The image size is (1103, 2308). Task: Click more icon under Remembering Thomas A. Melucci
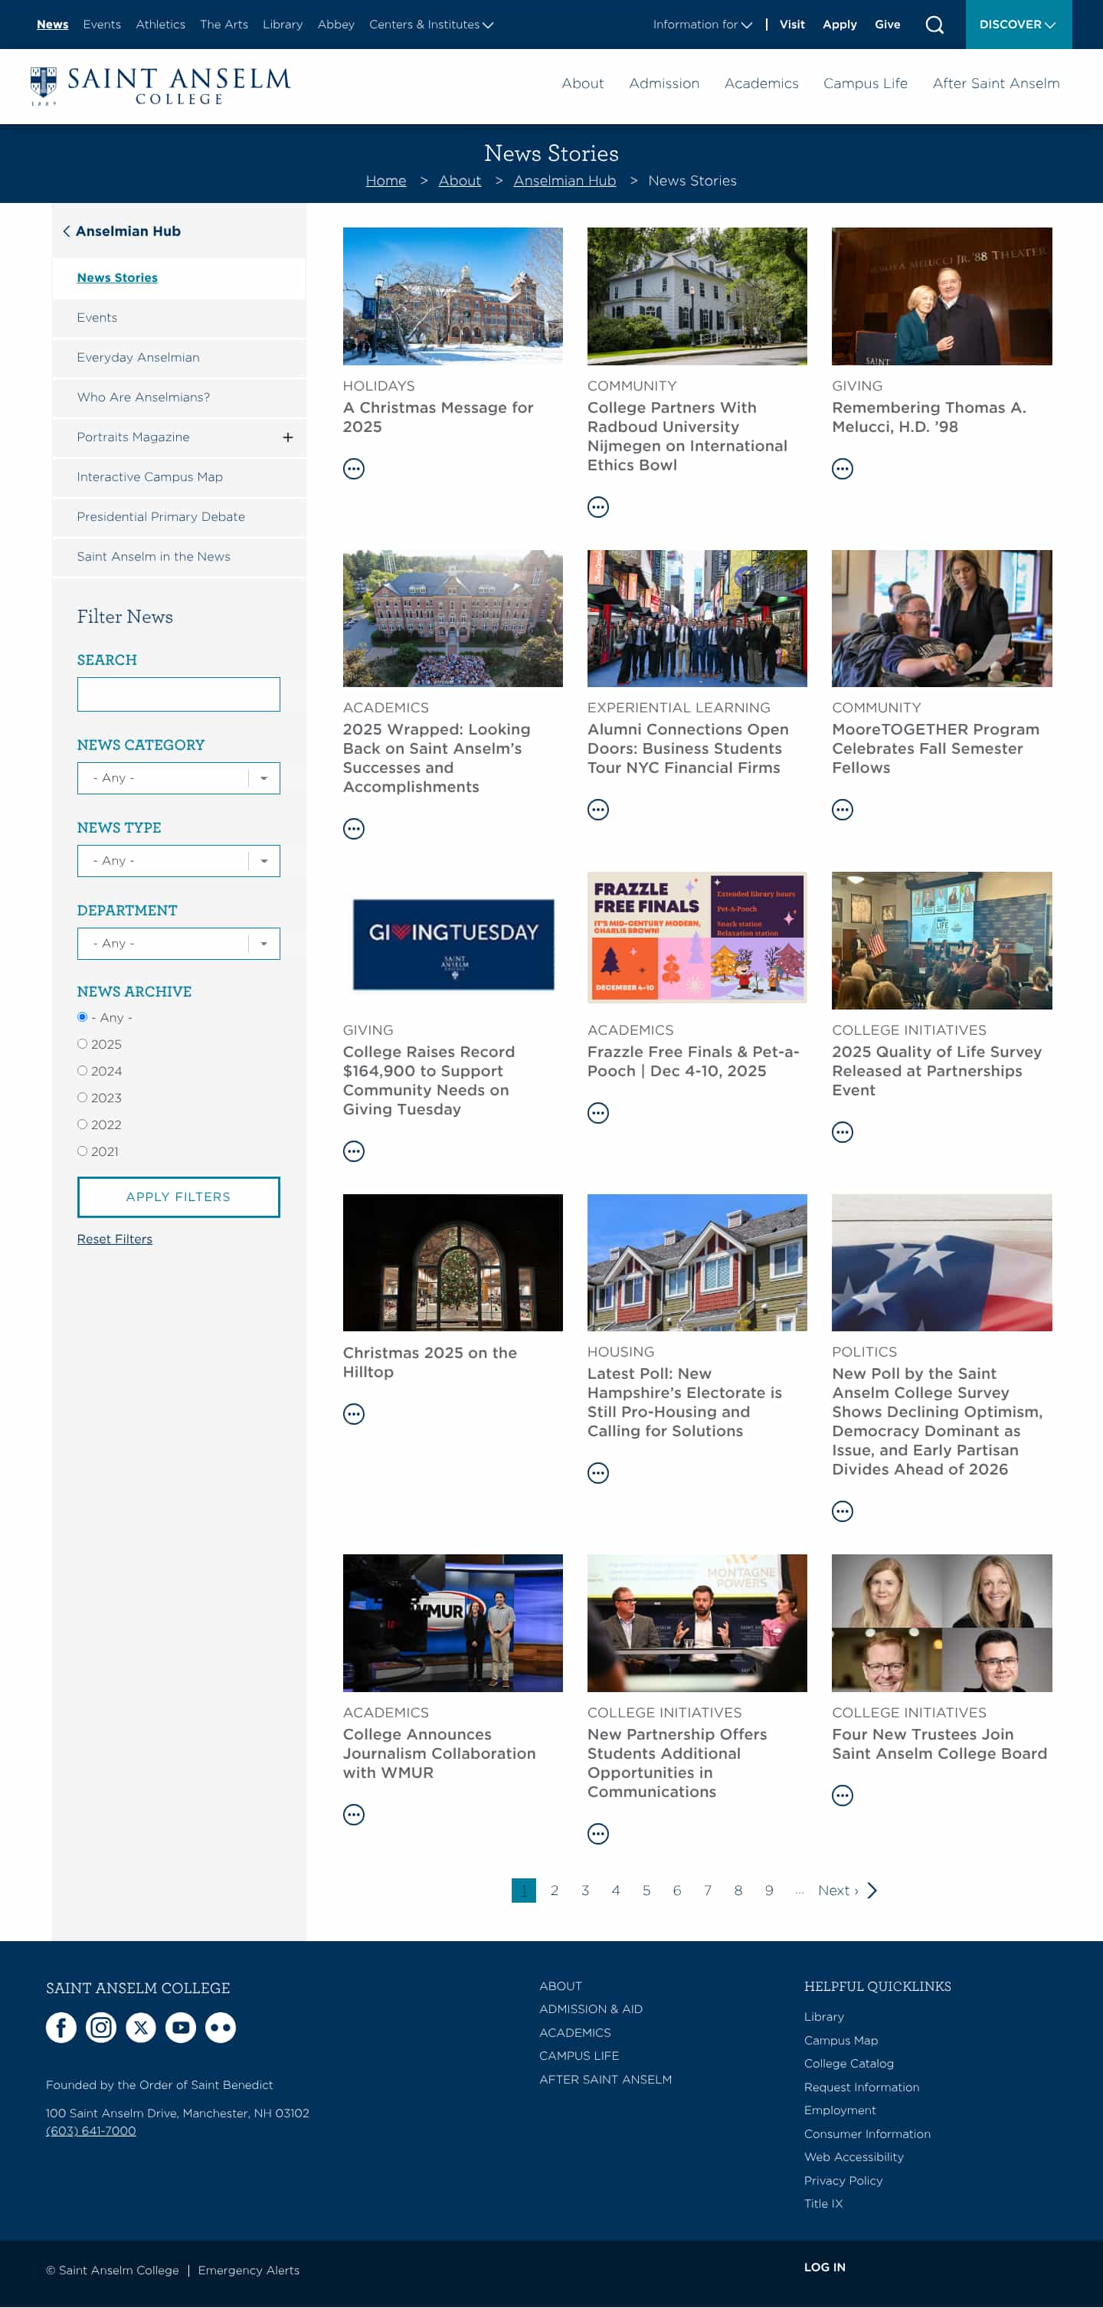pyautogui.click(x=843, y=469)
